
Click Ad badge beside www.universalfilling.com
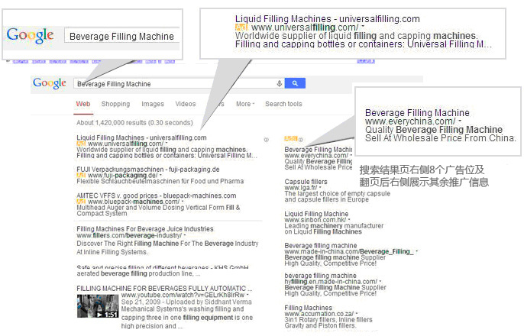81,144
